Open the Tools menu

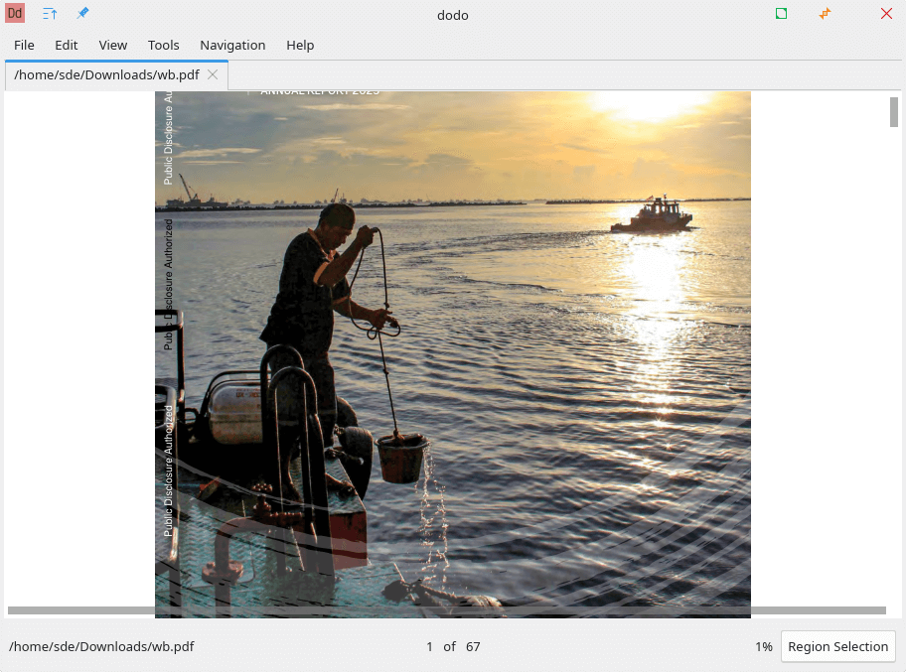click(x=164, y=45)
